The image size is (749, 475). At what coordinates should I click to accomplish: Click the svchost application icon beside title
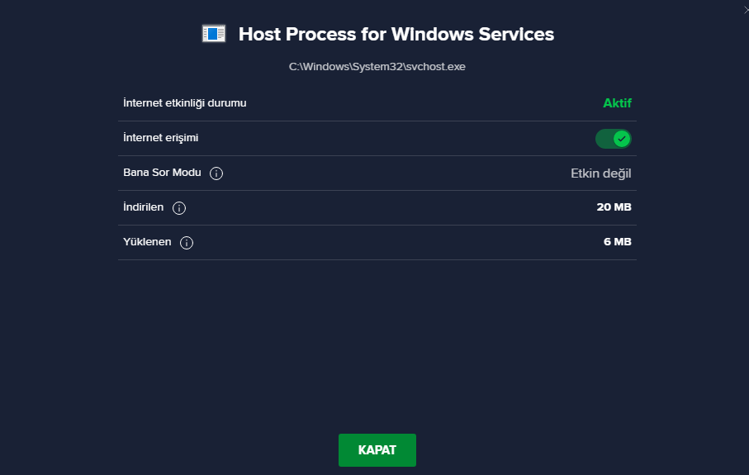click(x=214, y=34)
